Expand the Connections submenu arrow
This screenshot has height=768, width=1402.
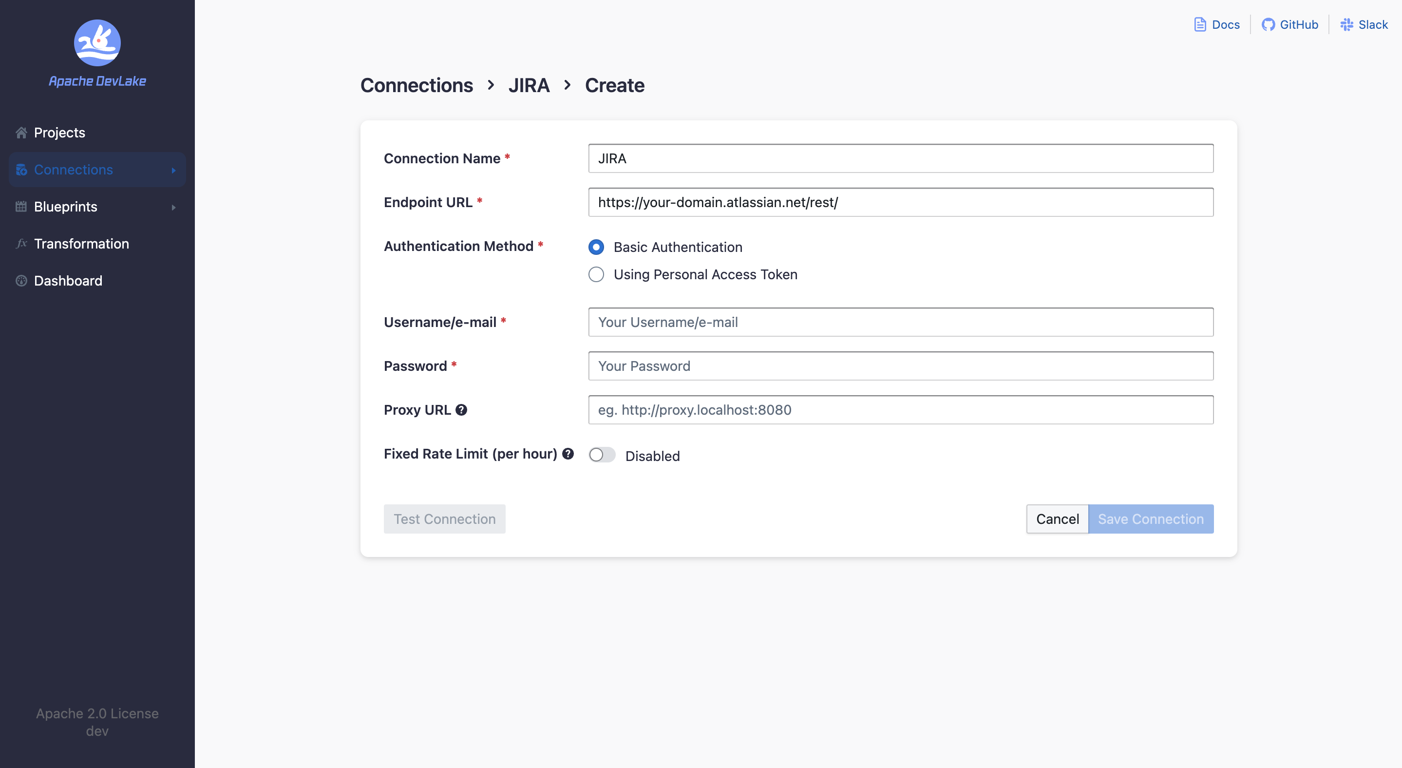(173, 171)
